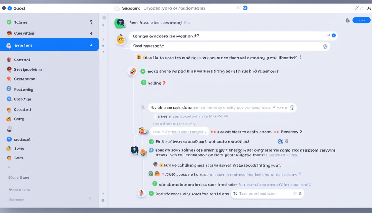Select "Peetiming" in the sidebar
372x213 pixels.
(x=23, y=90)
